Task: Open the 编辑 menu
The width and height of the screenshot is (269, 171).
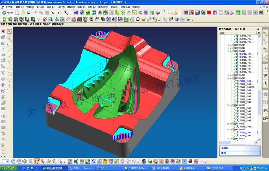Action: 19,7
